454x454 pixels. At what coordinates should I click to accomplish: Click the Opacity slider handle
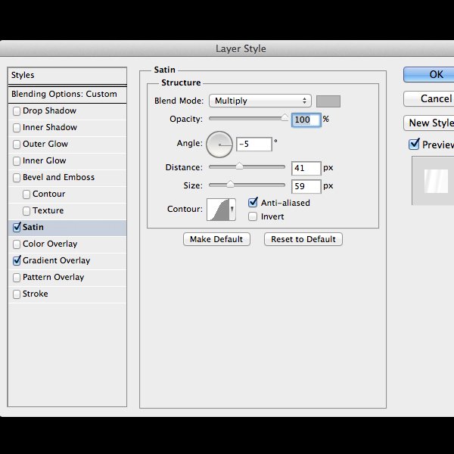point(285,117)
